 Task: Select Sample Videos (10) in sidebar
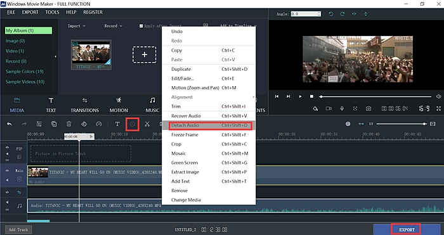coord(25,82)
